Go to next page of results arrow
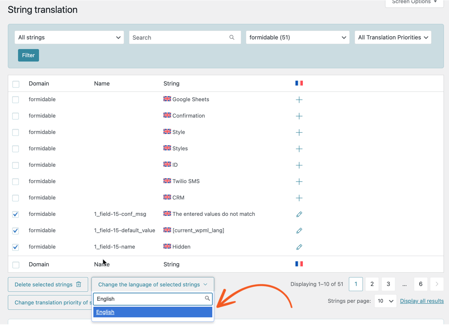This screenshot has height=325, width=449. click(437, 284)
